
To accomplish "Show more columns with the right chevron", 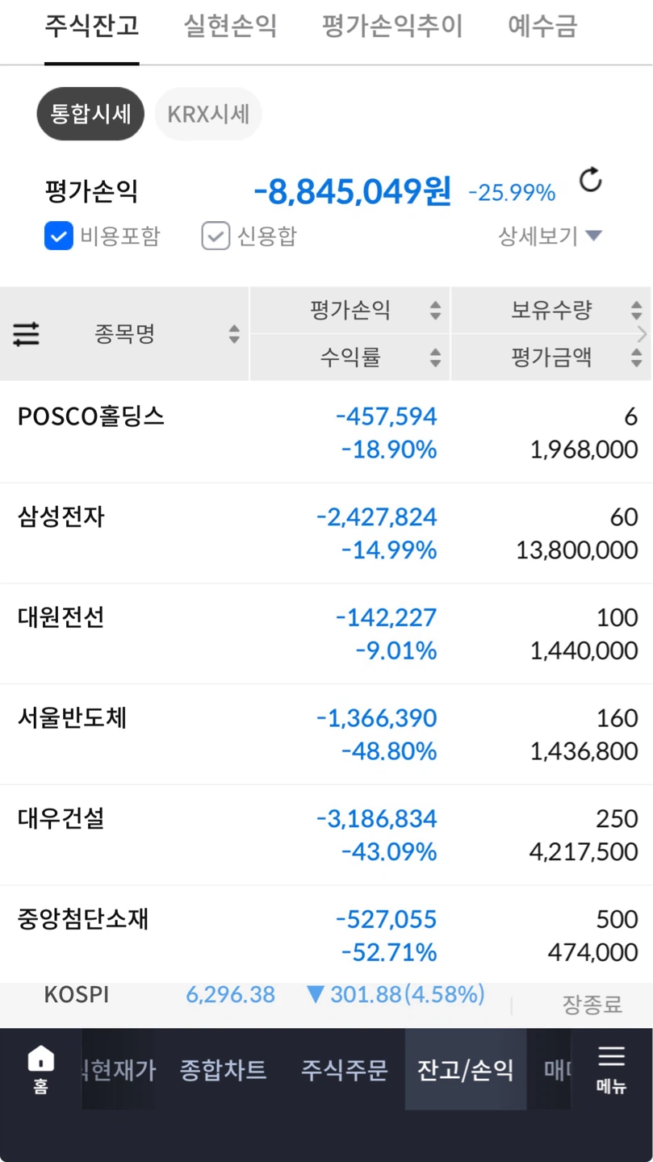I will tap(643, 334).
